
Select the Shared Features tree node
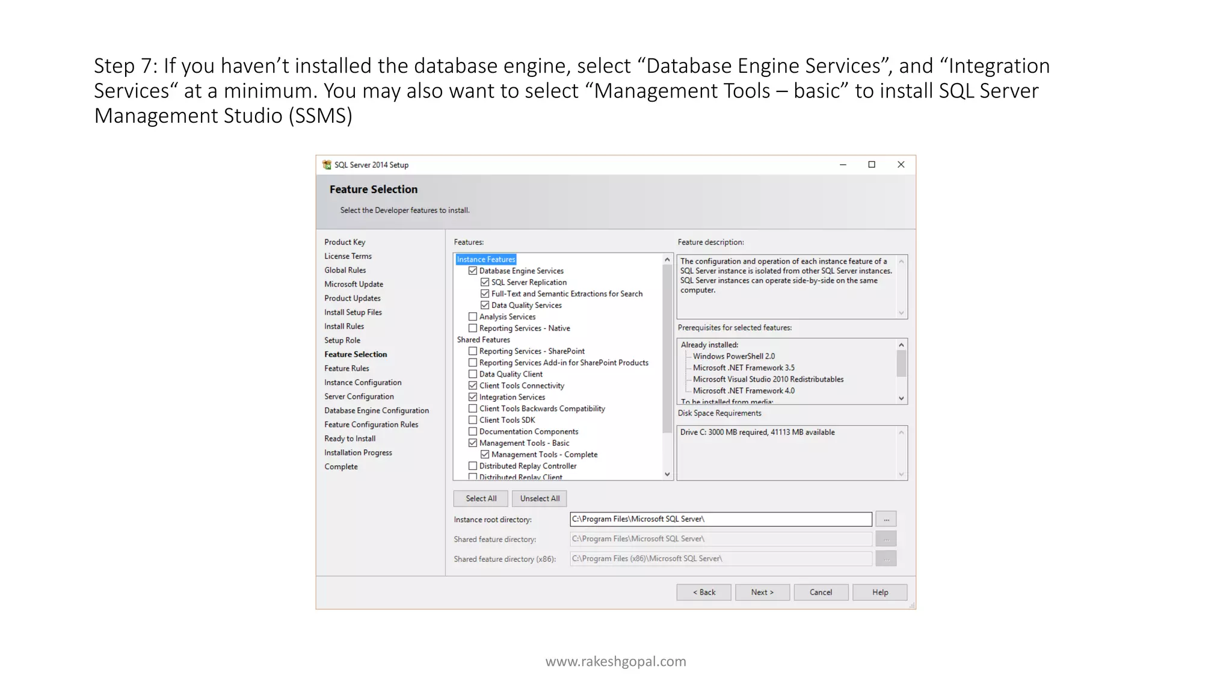[x=483, y=339]
